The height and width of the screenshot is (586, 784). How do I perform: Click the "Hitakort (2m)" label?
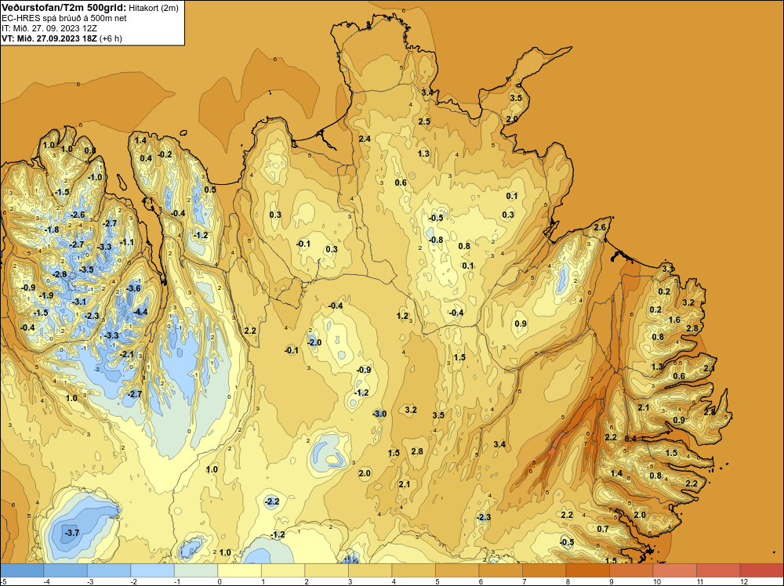click(x=152, y=8)
